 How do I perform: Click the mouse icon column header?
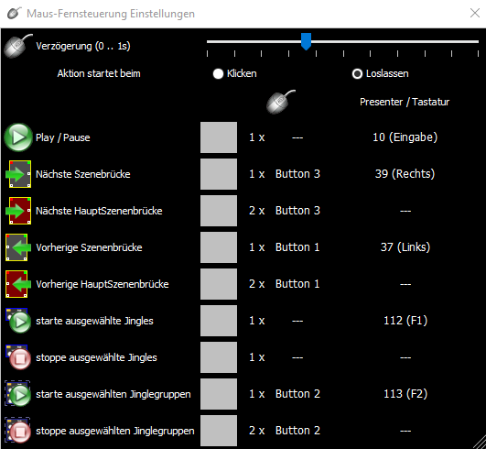pos(281,102)
